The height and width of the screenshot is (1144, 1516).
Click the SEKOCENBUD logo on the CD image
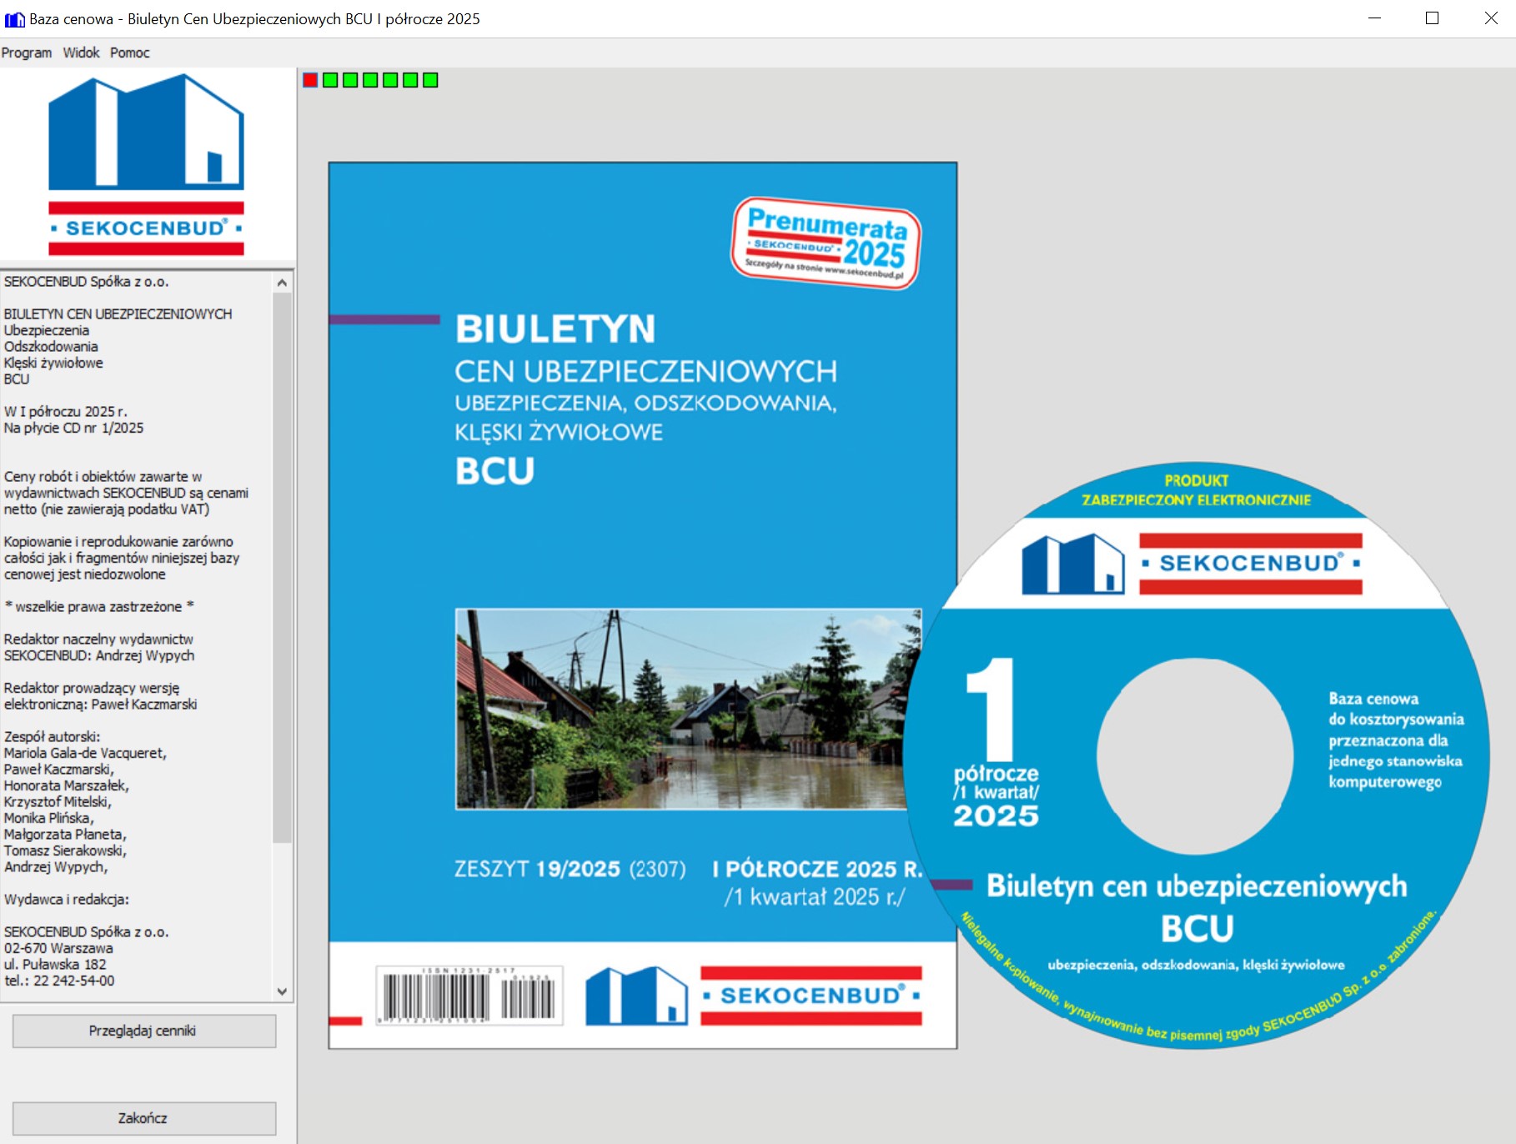(1192, 564)
